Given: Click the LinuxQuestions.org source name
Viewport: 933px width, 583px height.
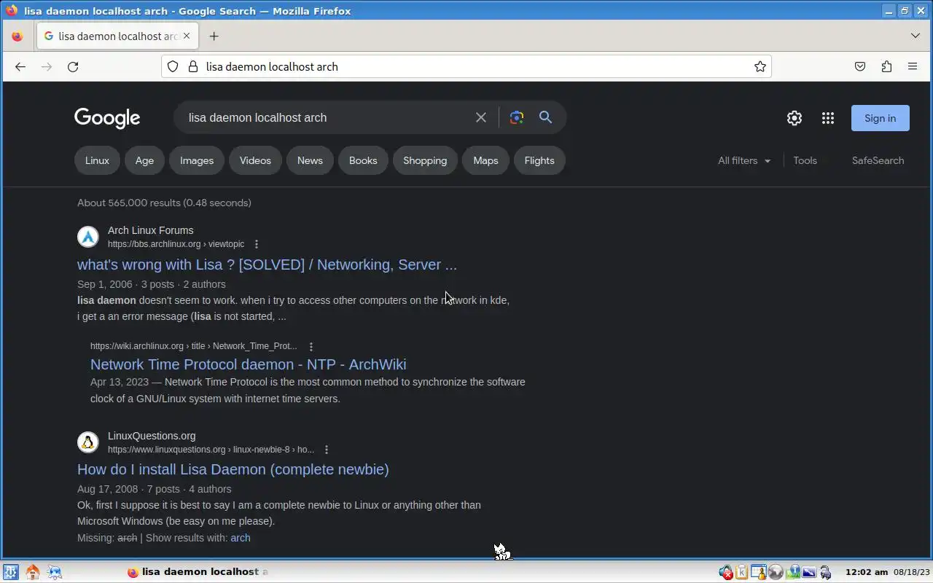Looking at the screenshot, I should click(152, 436).
